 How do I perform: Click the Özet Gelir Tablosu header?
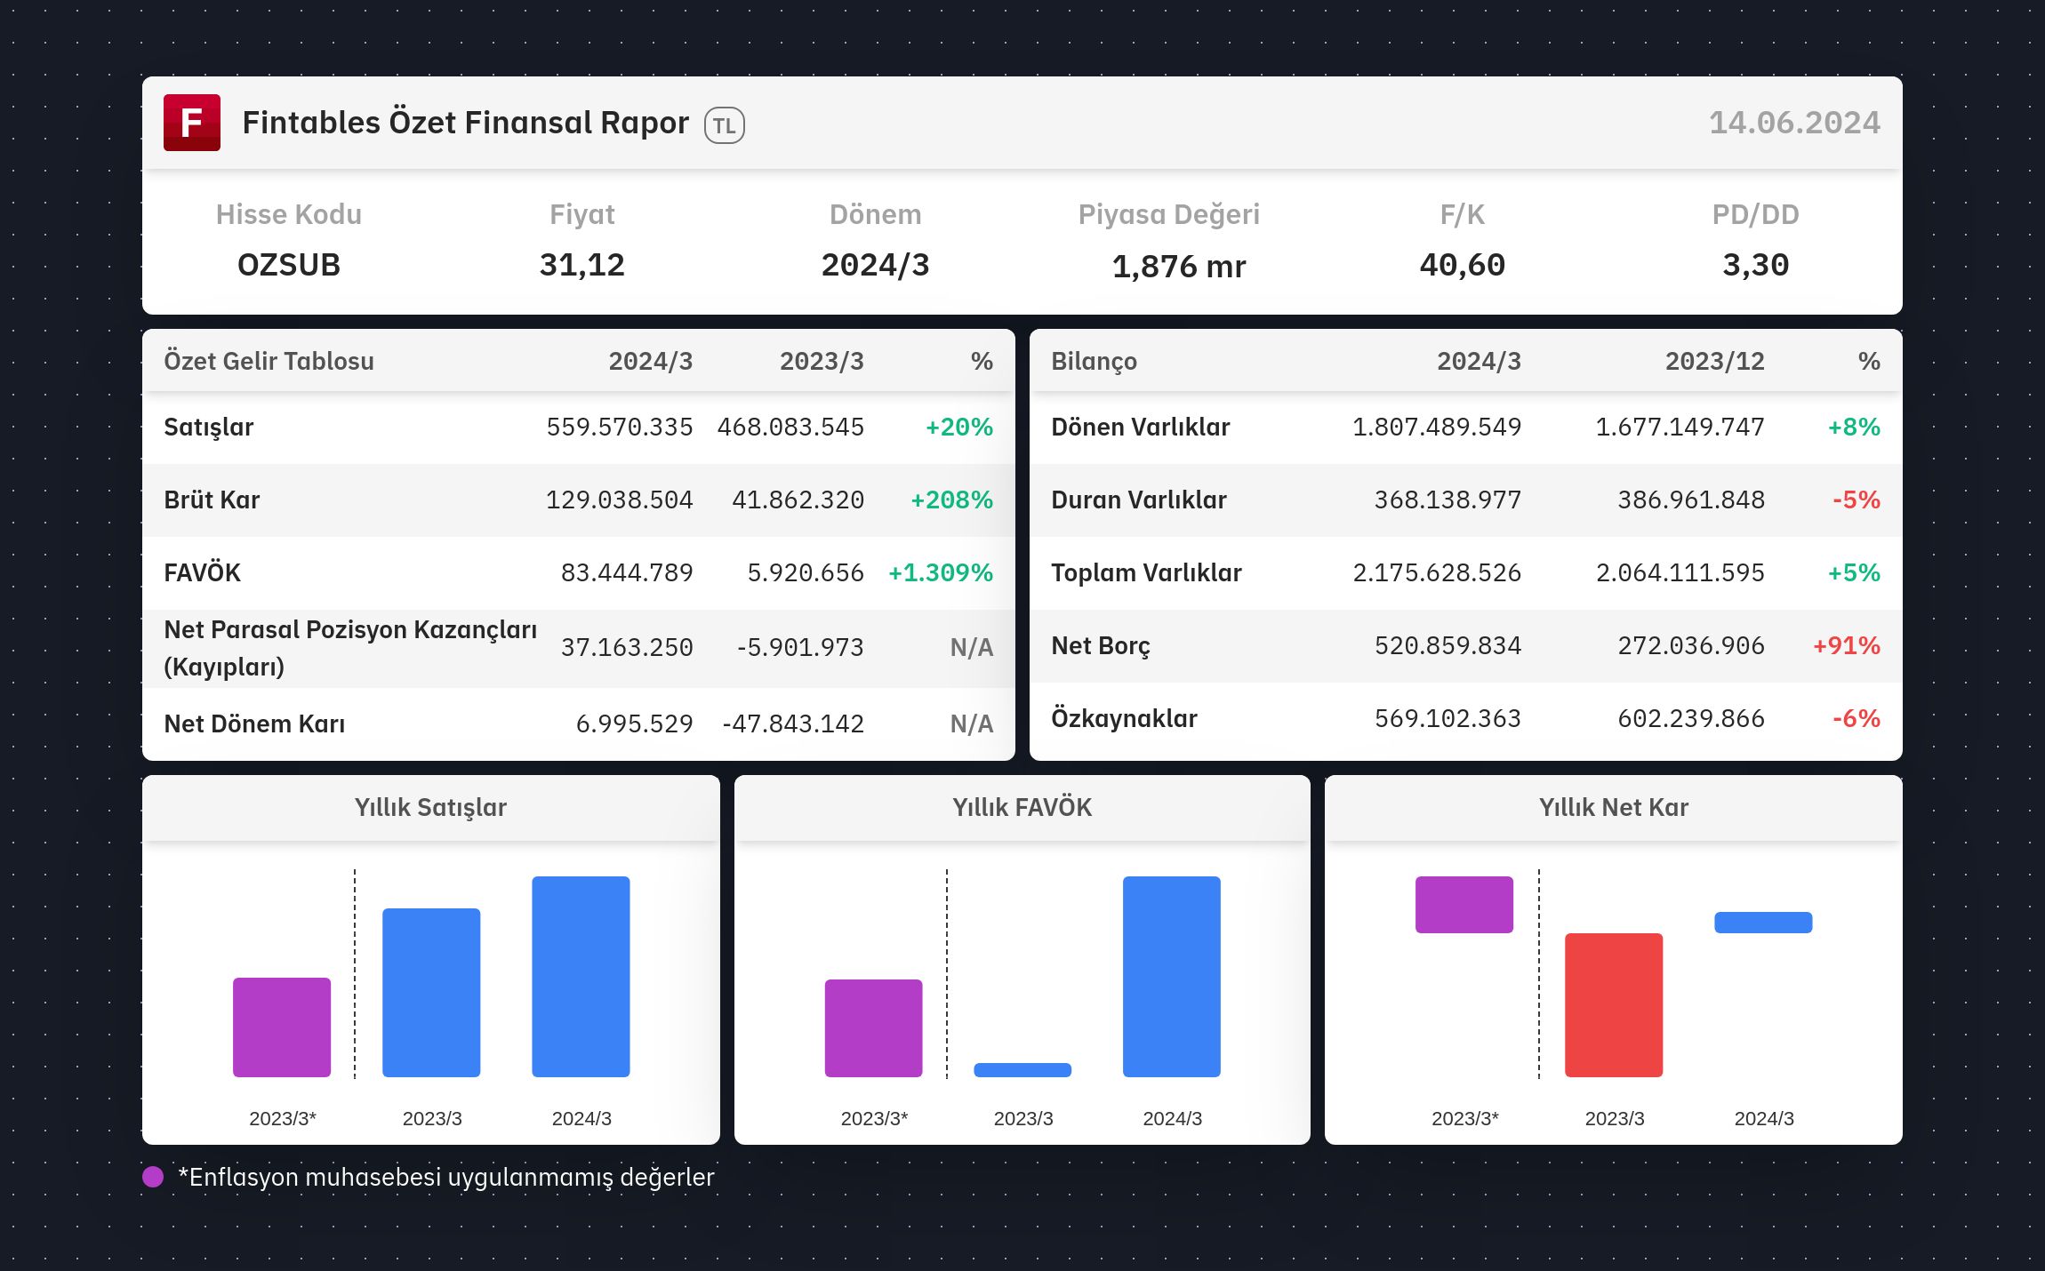click(269, 361)
